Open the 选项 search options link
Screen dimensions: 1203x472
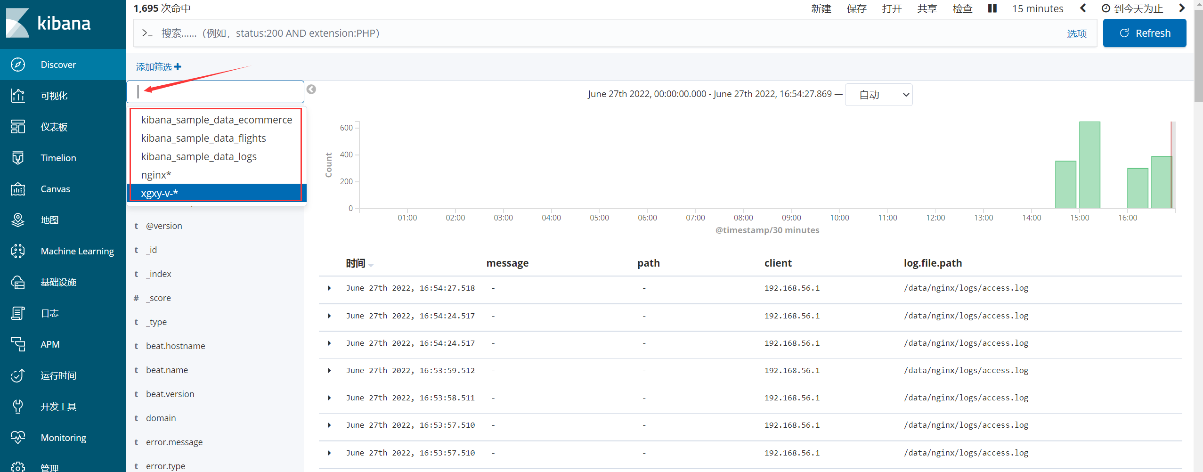(x=1077, y=33)
